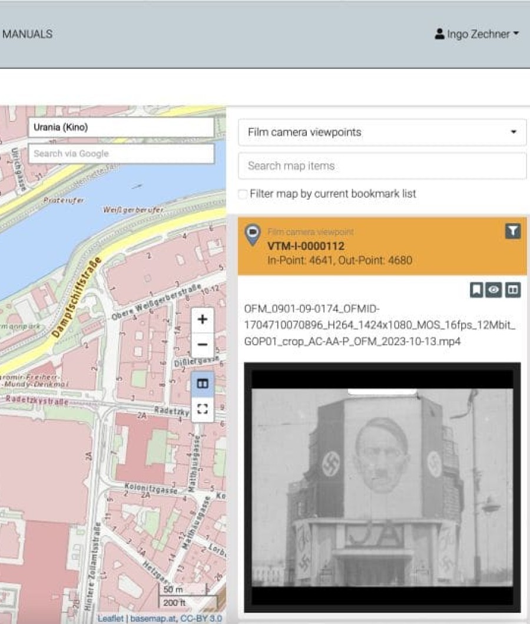Image resolution: width=530 pixels, height=624 pixels.
Task: Open the Leaflet attribution link
Action: pos(111,619)
